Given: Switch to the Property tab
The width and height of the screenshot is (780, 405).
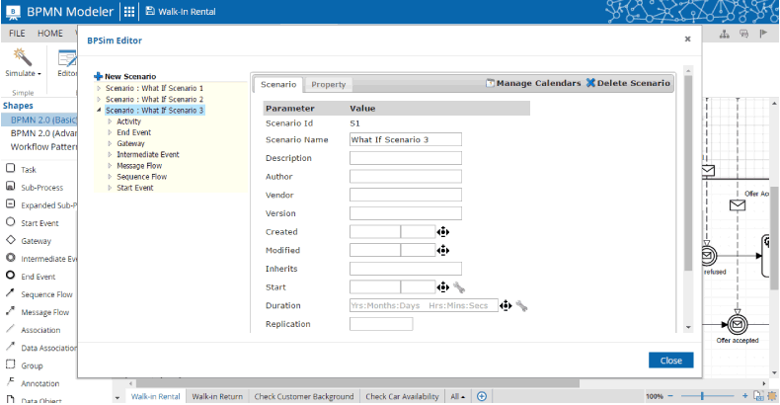Looking at the screenshot, I should (328, 85).
